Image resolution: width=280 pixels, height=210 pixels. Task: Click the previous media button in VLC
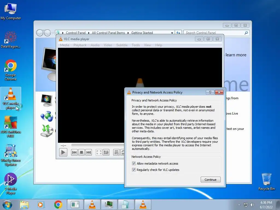coord(74,152)
